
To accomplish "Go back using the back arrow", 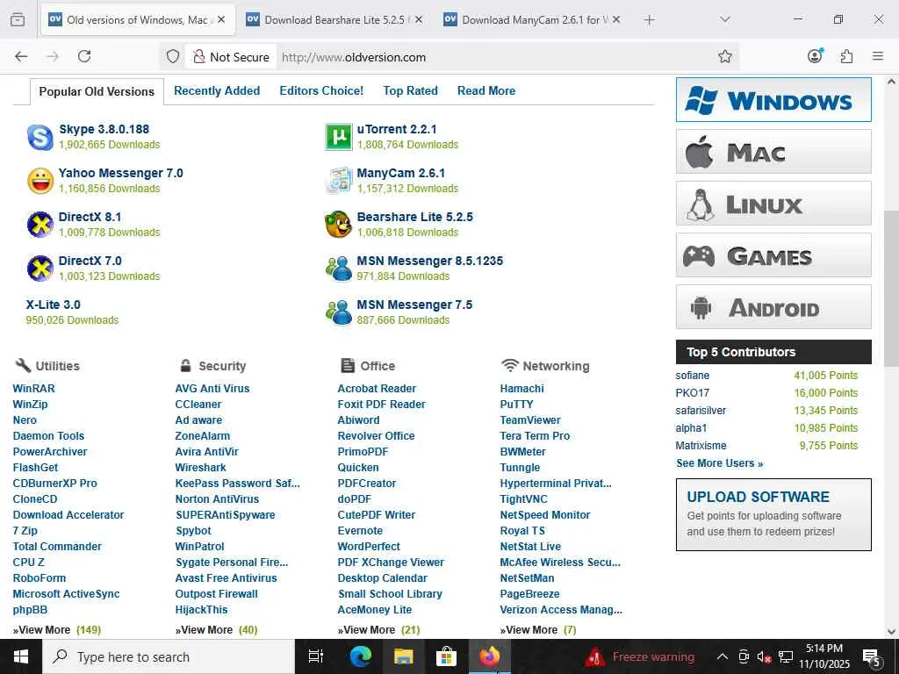I will coord(21,56).
